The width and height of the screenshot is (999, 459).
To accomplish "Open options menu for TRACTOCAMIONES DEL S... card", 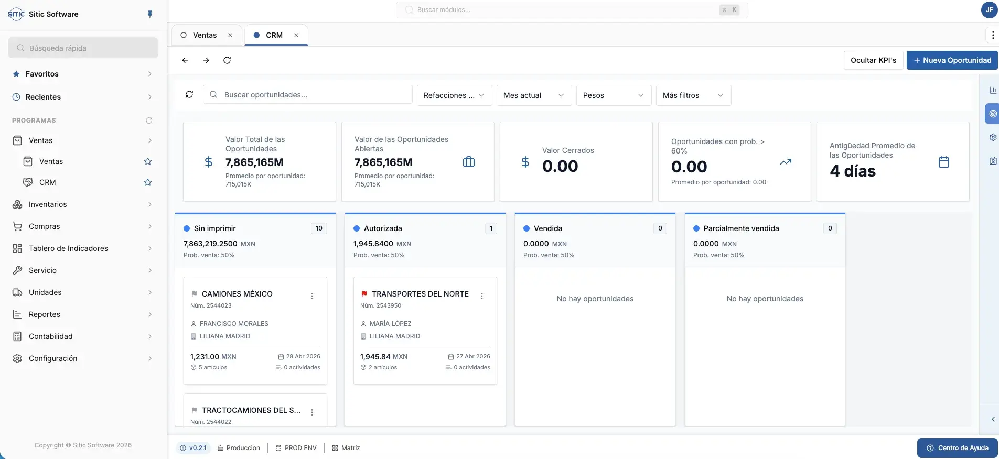I will coord(312,412).
